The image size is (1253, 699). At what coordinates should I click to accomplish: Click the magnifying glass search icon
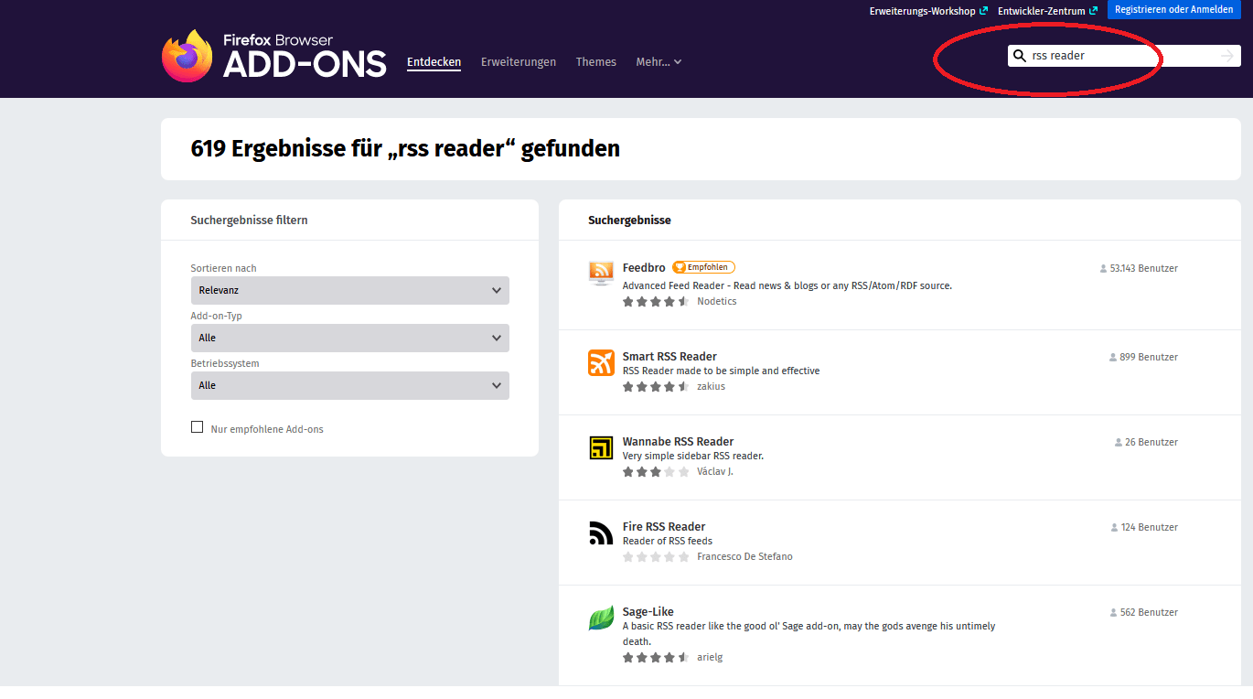point(1020,56)
